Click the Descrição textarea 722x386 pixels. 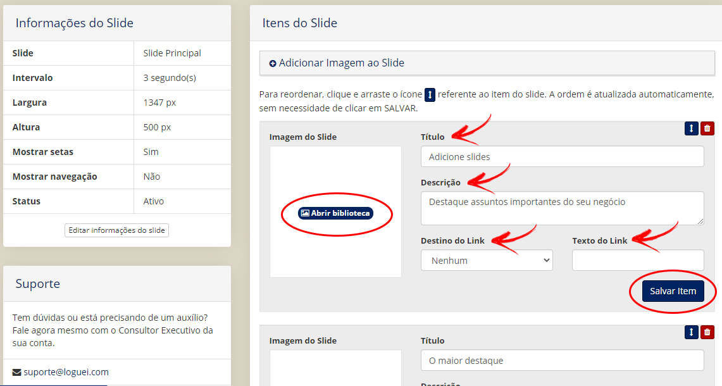[562, 208]
